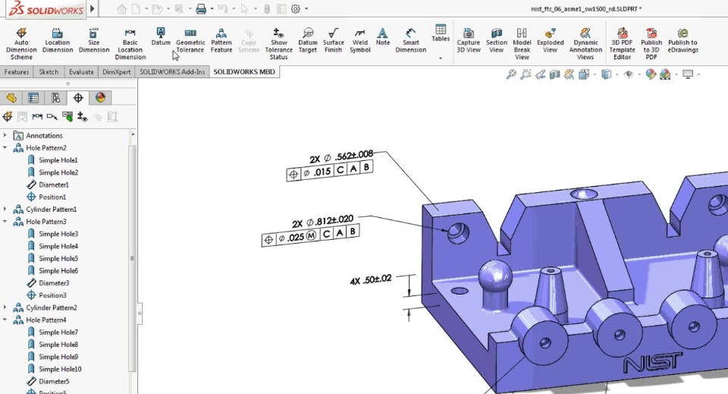Viewport: 728px width, 394px height.
Task: Select the DimXpert tab
Action: pyautogui.click(x=117, y=72)
